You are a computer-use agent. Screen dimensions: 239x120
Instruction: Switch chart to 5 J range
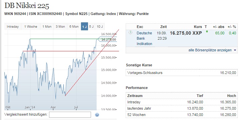tap(91, 27)
